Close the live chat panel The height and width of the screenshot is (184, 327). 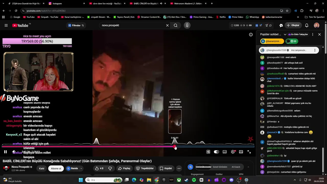tap(319, 34)
